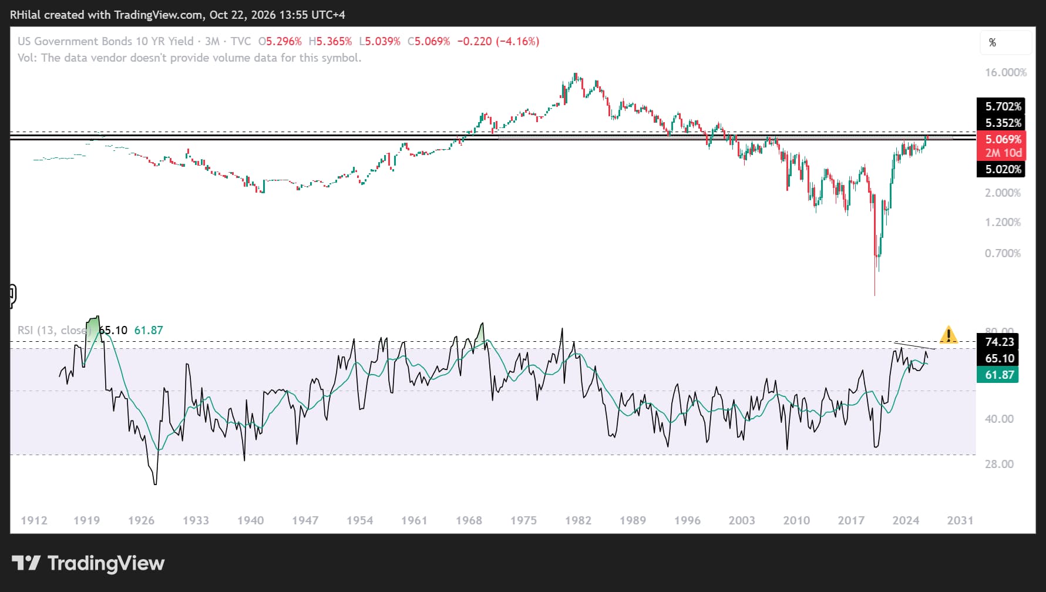Select the high value H5.365%
1046x592 pixels.
(x=331, y=41)
